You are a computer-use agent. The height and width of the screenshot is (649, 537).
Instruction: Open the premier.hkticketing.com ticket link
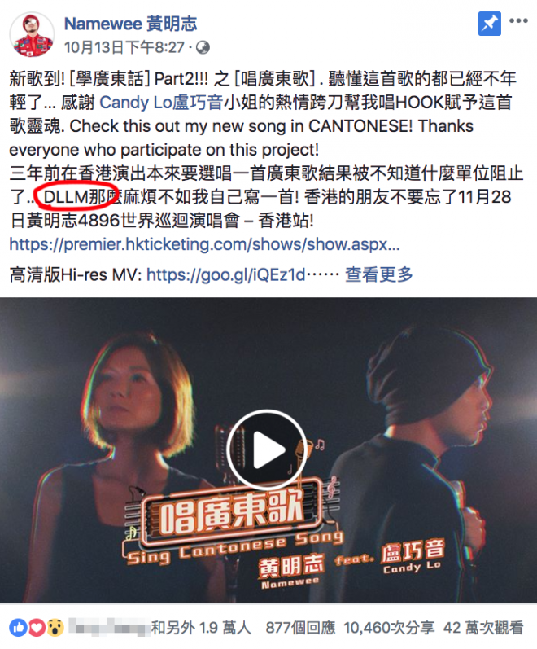204,244
